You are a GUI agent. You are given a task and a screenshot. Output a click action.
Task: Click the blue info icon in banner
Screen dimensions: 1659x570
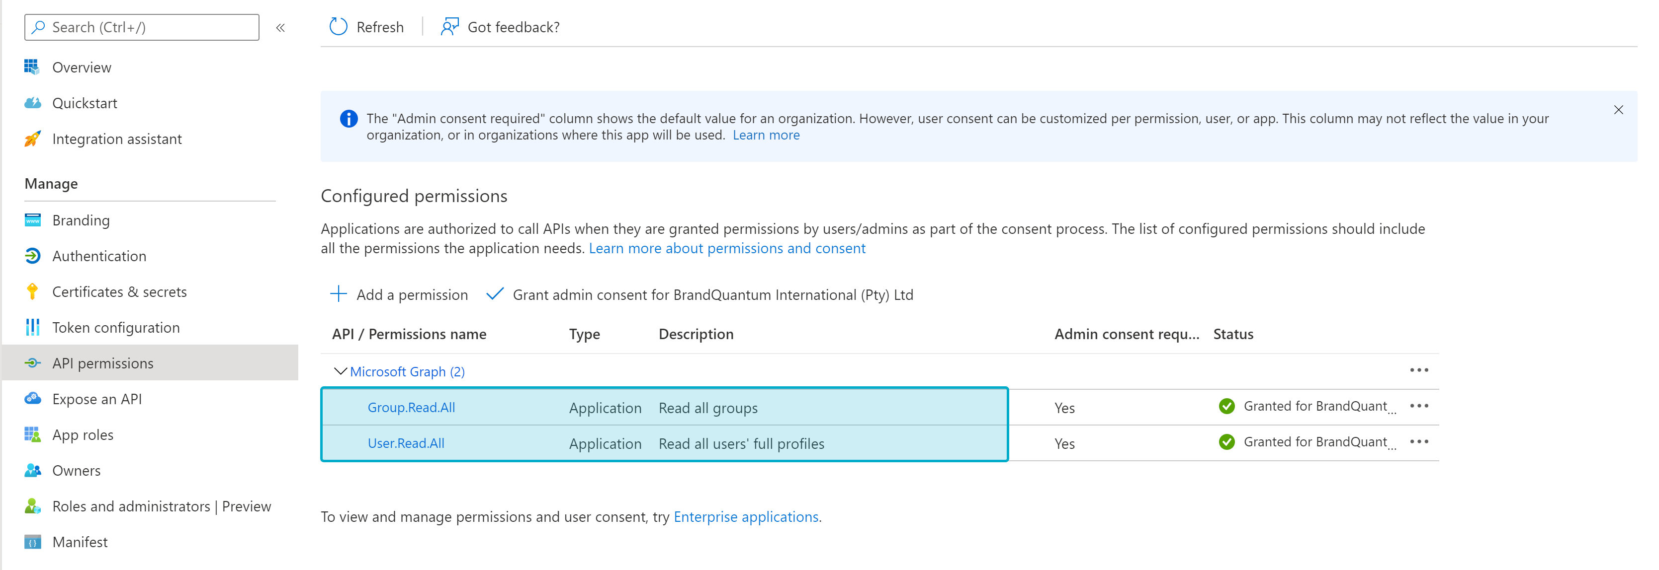click(x=349, y=119)
